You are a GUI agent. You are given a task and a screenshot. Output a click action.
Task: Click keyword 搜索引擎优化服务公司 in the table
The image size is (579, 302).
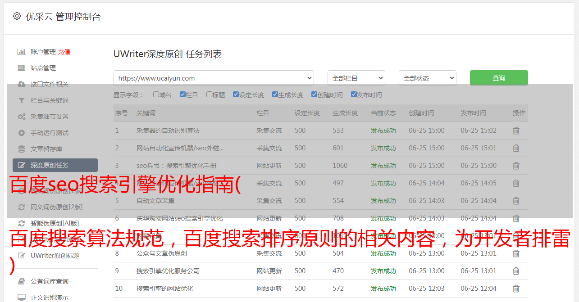pyautogui.click(x=168, y=271)
